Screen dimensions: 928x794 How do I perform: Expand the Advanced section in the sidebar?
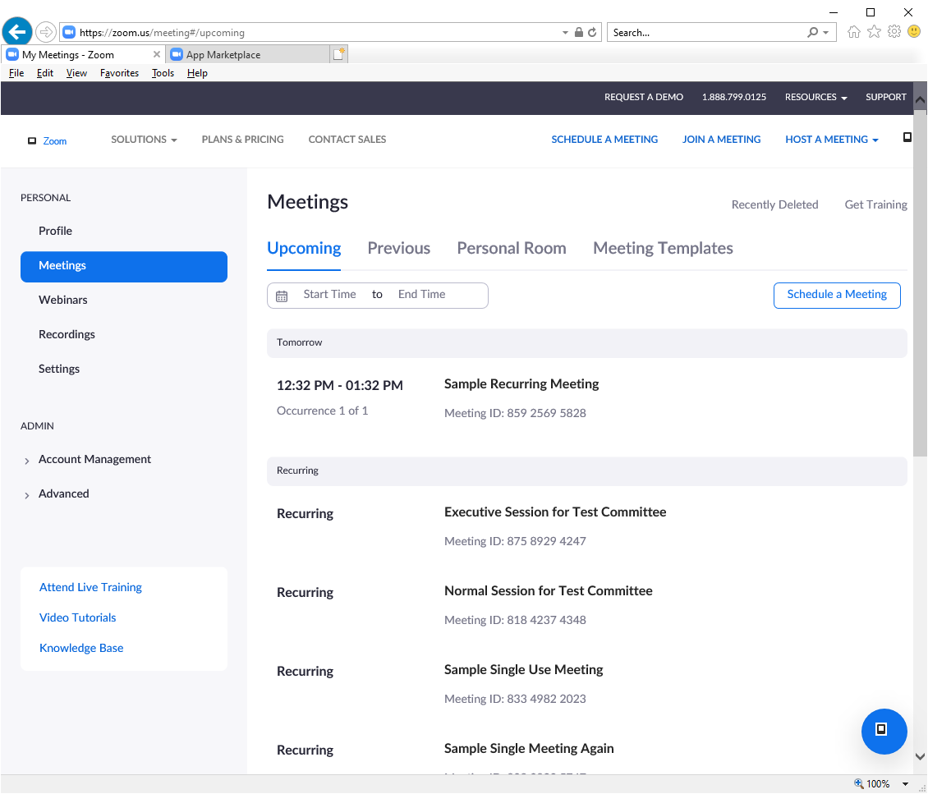point(27,495)
